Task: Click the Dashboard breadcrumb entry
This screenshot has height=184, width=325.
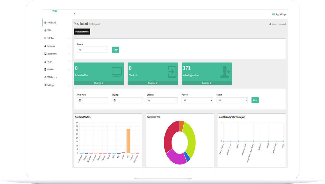Action: click(282, 24)
